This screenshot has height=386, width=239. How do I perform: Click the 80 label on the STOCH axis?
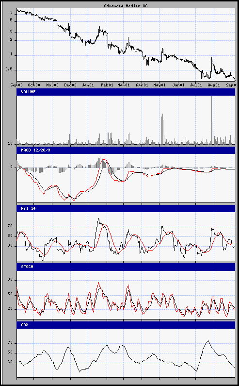(10, 280)
